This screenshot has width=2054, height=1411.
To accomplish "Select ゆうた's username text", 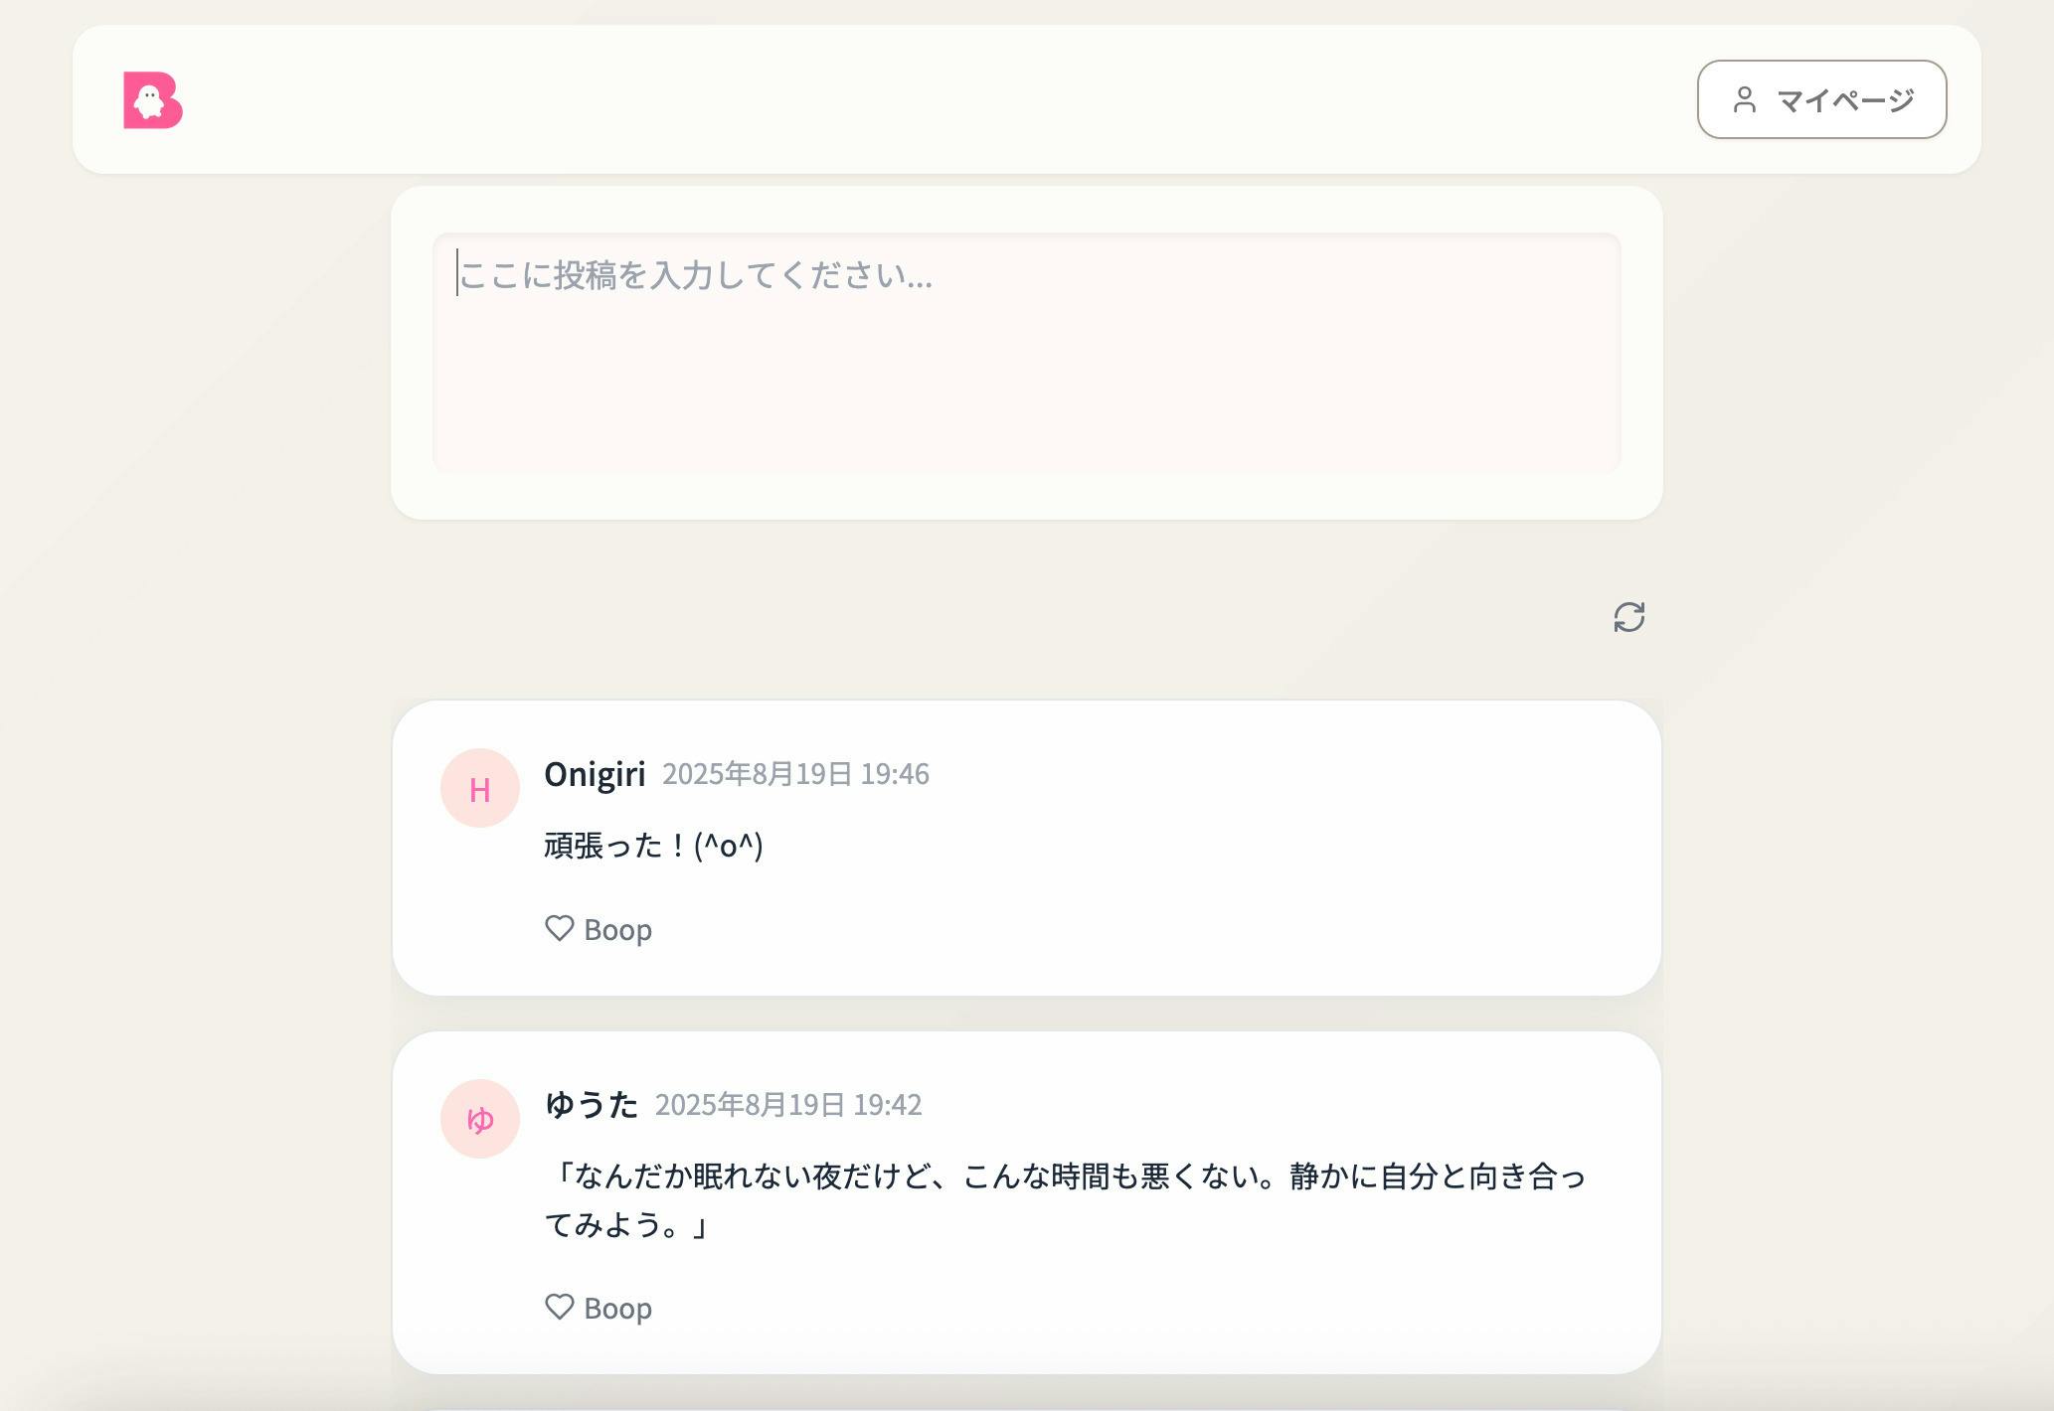I will click(594, 1105).
